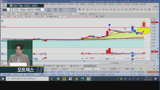The image size is (160, 90).
Task: Toggle the weekly (주) period button
Action: 39,14
